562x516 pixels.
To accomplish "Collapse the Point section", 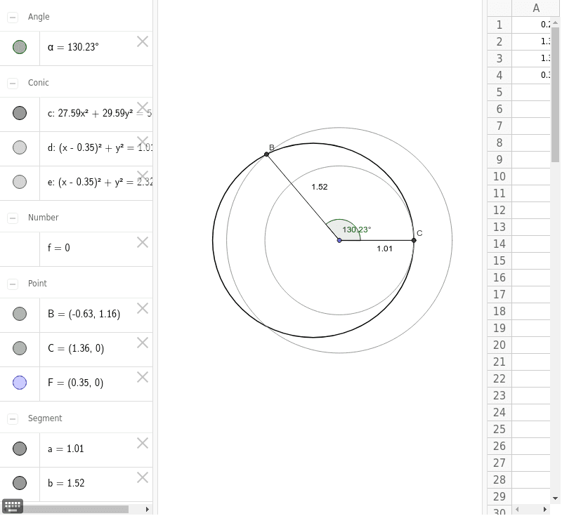I will [x=12, y=283].
